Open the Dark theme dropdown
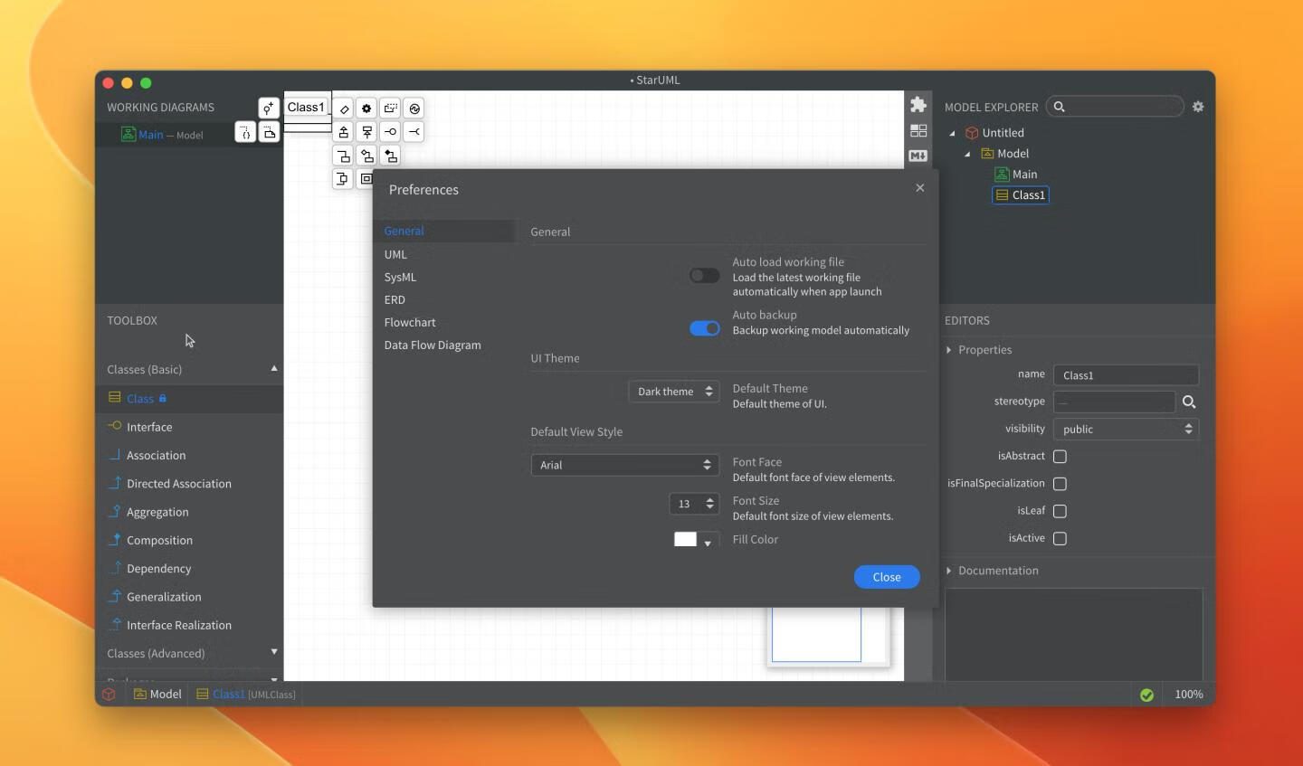This screenshot has height=766, width=1303. tap(673, 392)
